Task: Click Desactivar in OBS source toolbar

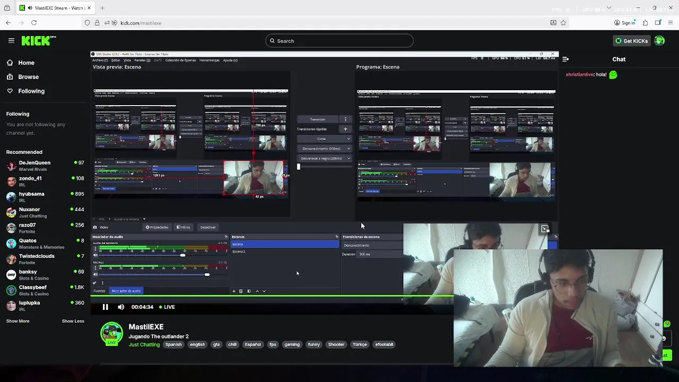Action: click(x=207, y=227)
